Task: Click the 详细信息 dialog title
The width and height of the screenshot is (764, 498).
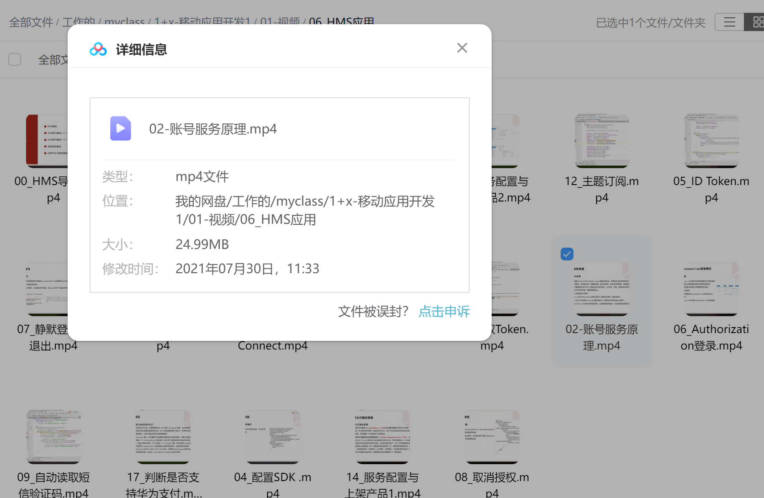Action: point(141,49)
